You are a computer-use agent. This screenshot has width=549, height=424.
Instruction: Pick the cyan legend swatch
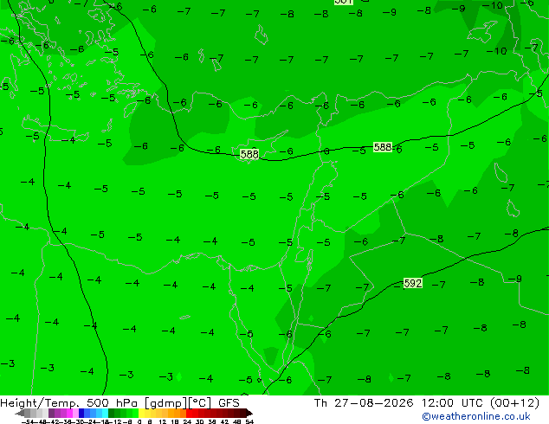coord(105,413)
